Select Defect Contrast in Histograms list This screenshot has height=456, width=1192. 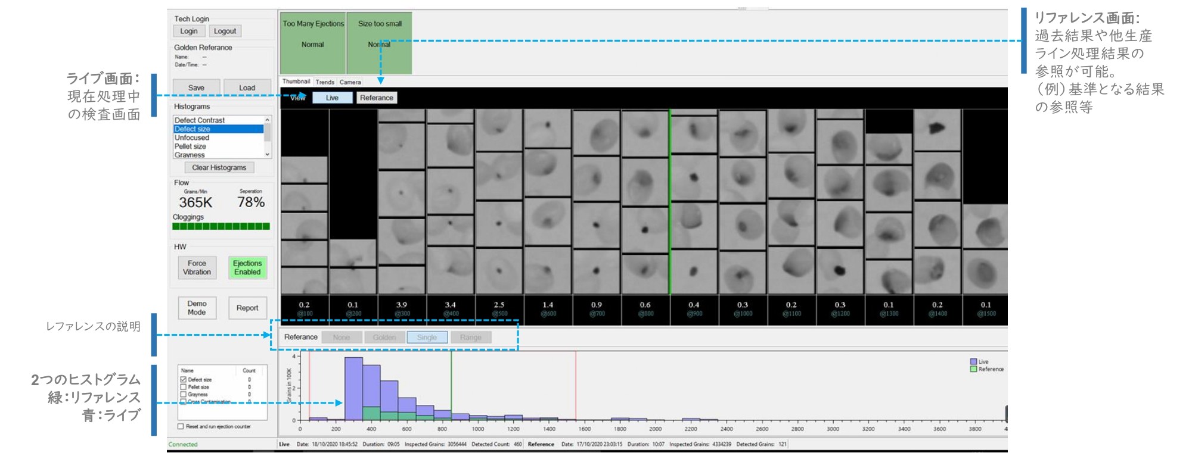pyautogui.click(x=200, y=120)
